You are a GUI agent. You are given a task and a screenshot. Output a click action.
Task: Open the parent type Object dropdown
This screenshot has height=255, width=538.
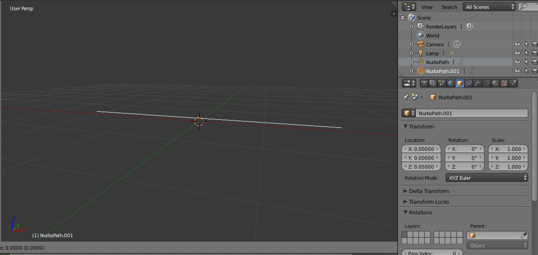[x=497, y=246]
